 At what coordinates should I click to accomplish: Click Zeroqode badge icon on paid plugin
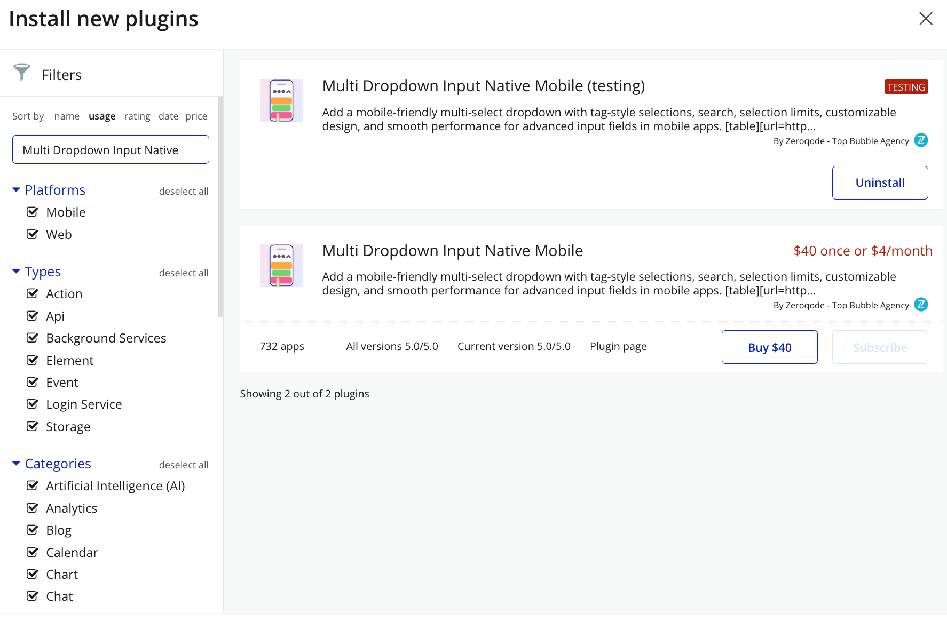tap(921, 305)
